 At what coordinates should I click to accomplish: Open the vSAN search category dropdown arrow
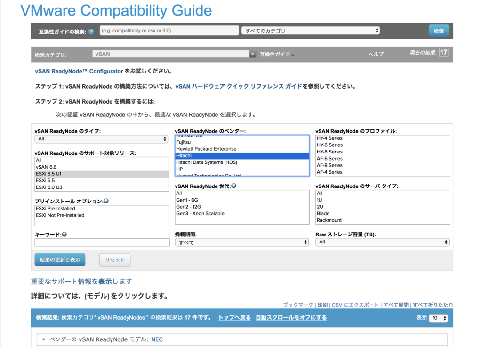[252, 54]
